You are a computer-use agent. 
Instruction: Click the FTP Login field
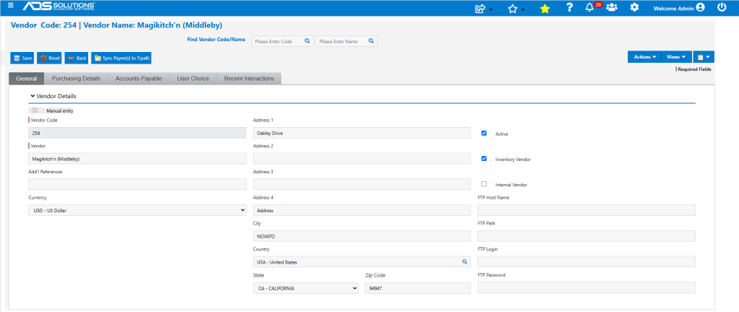[x=587, y=262]
